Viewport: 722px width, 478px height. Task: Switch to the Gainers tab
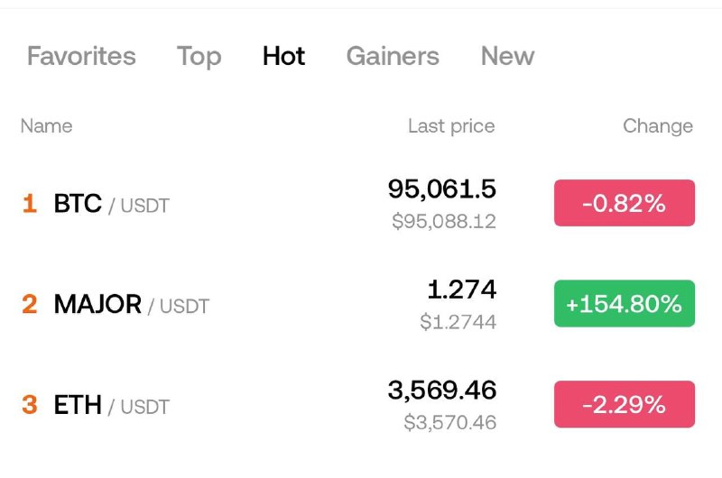point(393,56)
